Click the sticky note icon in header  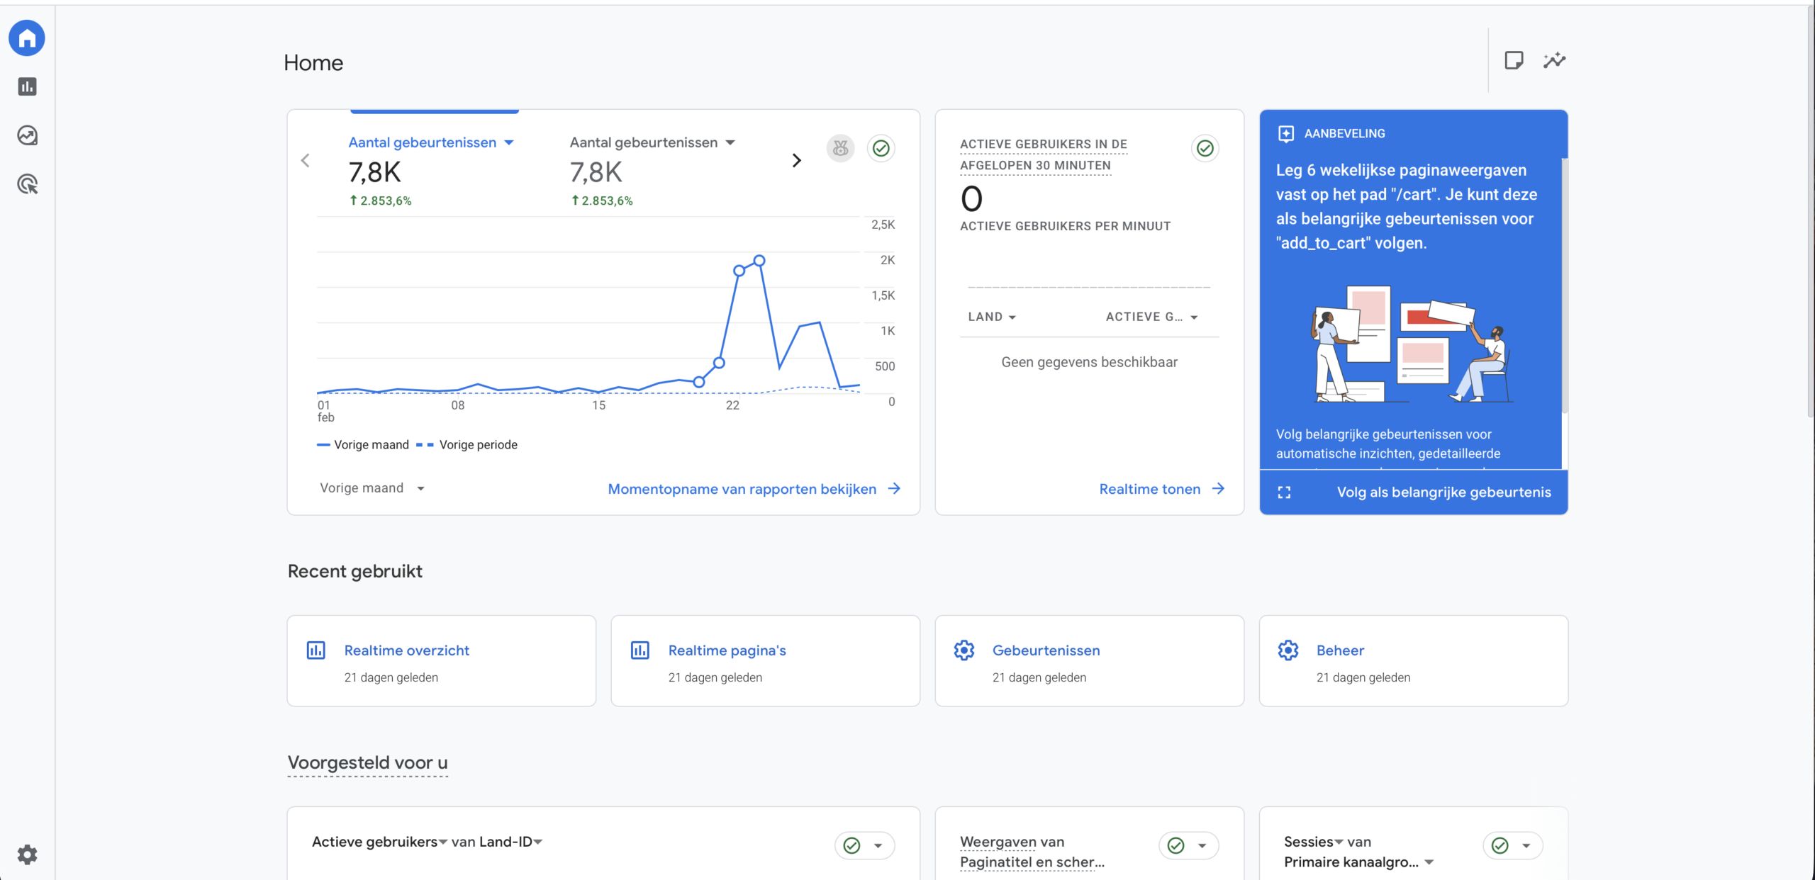[1514, 61]
